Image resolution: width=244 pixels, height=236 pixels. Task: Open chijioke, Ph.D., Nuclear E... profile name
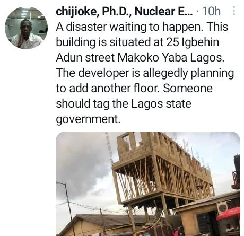tap(125, 12)
